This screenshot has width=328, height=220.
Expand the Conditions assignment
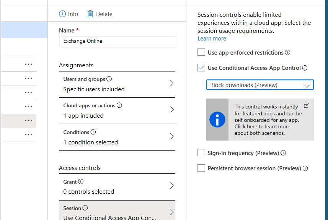(x=117, y=137)
